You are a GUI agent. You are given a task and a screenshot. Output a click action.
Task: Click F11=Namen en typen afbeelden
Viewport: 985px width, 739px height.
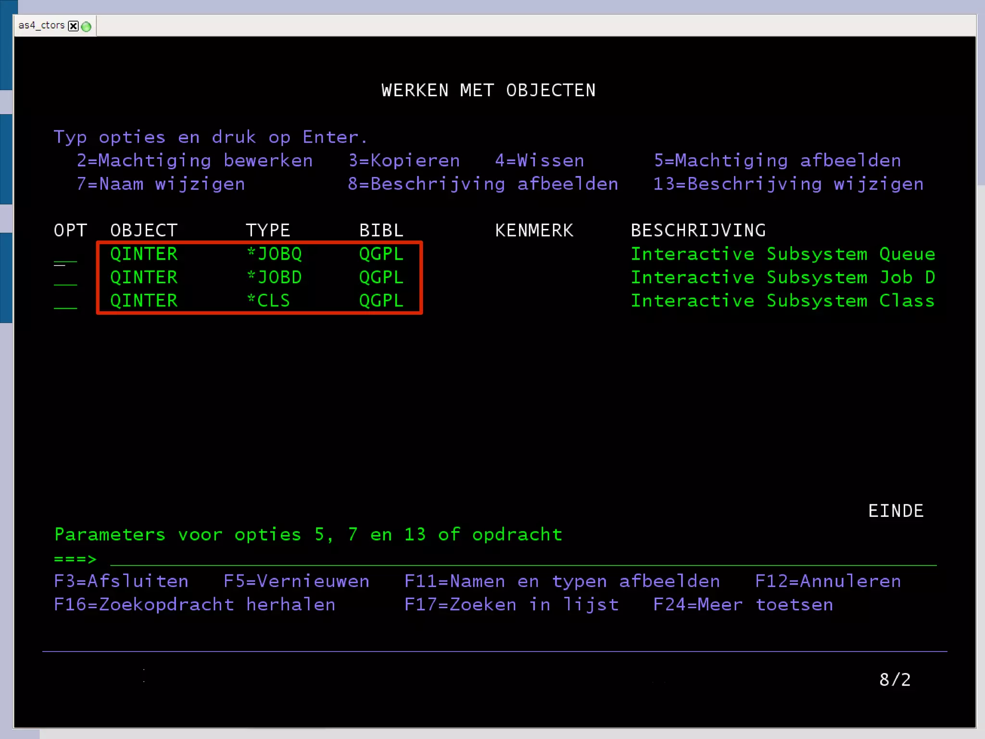tap(562, 581)
